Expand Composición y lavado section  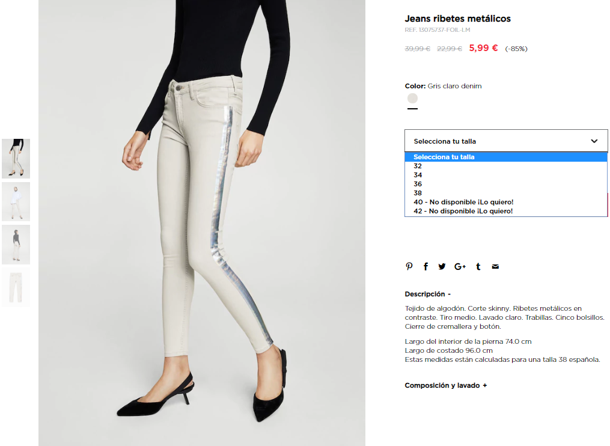coord(446,385)
